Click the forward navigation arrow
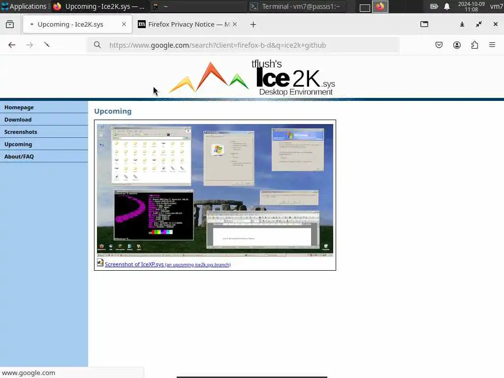 pyautogui.click(x=30, y=45)
